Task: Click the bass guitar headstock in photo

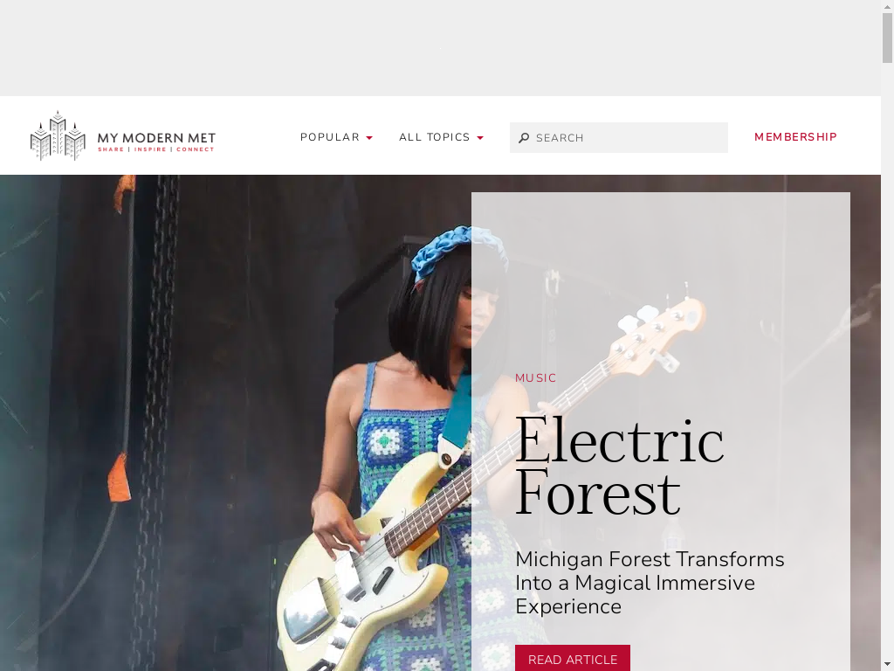Action: click(662, 333)
